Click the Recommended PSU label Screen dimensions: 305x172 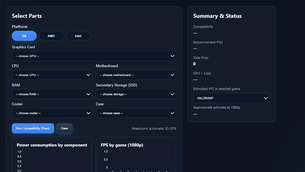click(208, 42)
